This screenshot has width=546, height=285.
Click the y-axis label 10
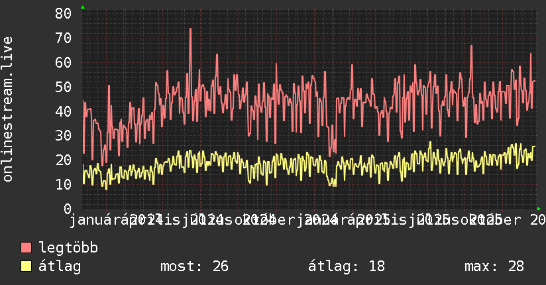coord(63,184)
